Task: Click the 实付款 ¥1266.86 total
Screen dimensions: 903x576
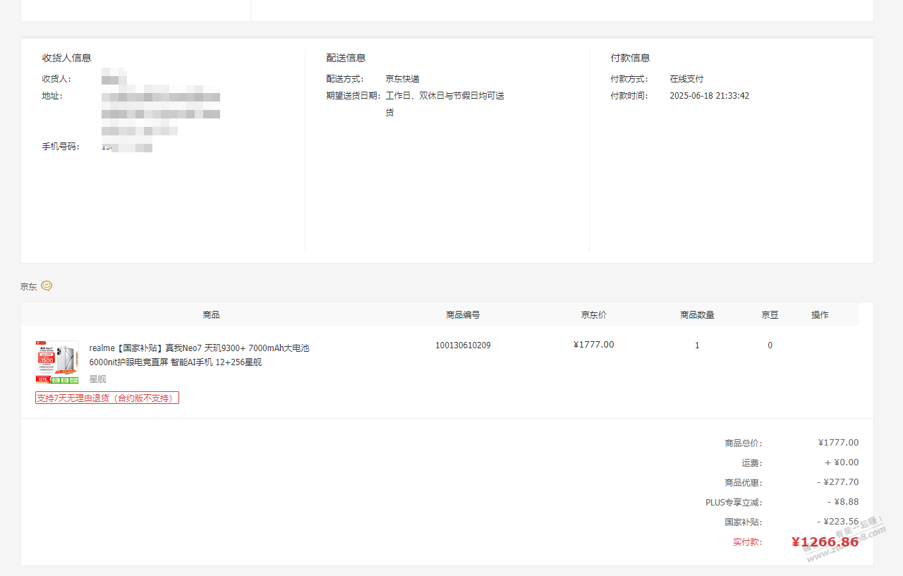Action: [x=825, y=542]
